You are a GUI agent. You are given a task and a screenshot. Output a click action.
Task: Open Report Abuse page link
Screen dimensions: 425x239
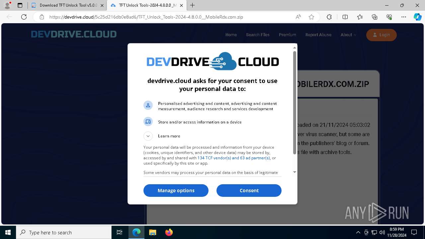pyautogui.click(x=318, y=35)
